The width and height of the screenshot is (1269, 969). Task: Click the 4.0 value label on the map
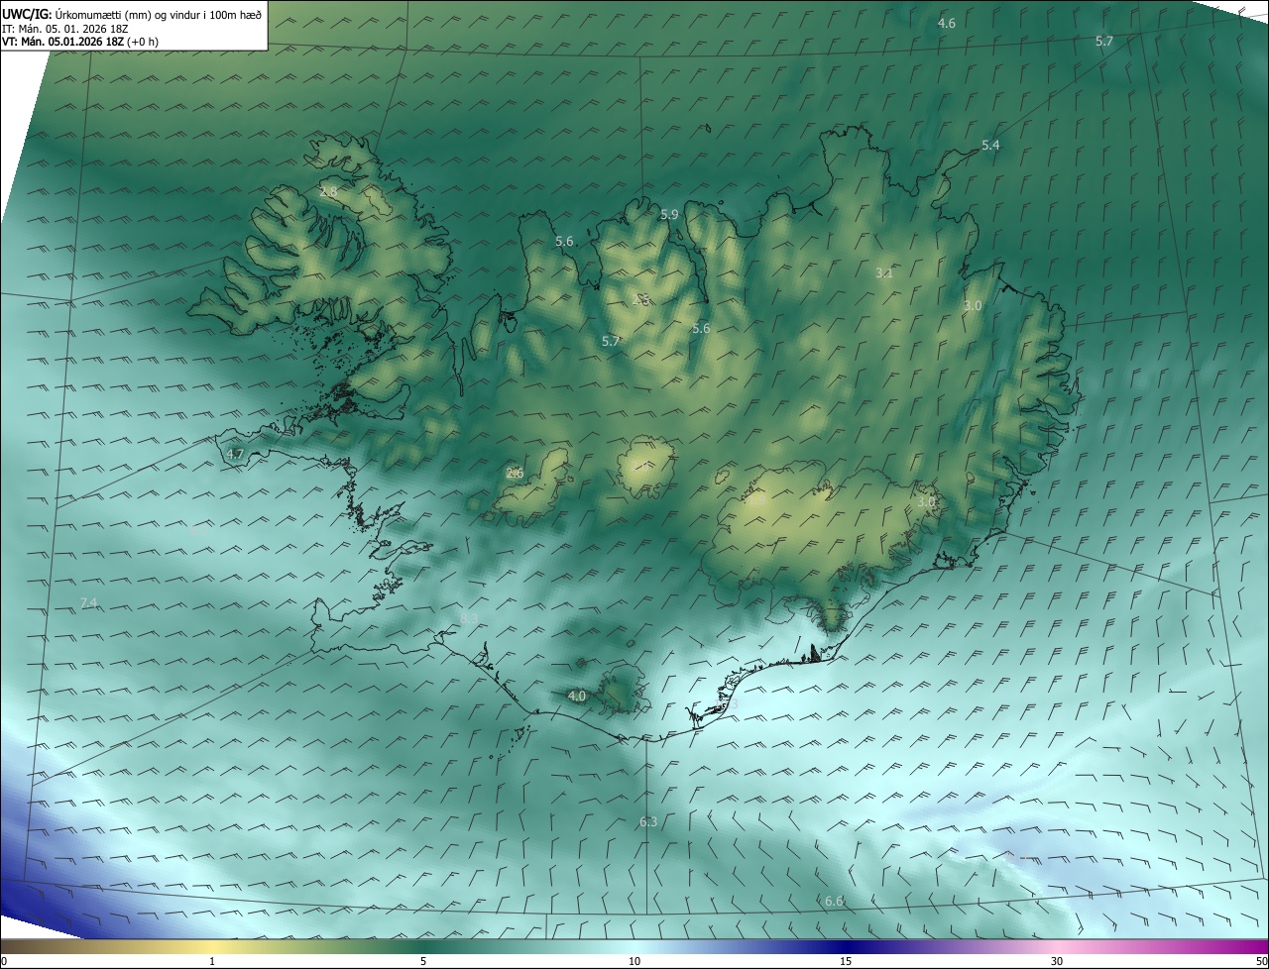(x=577, y=697)
